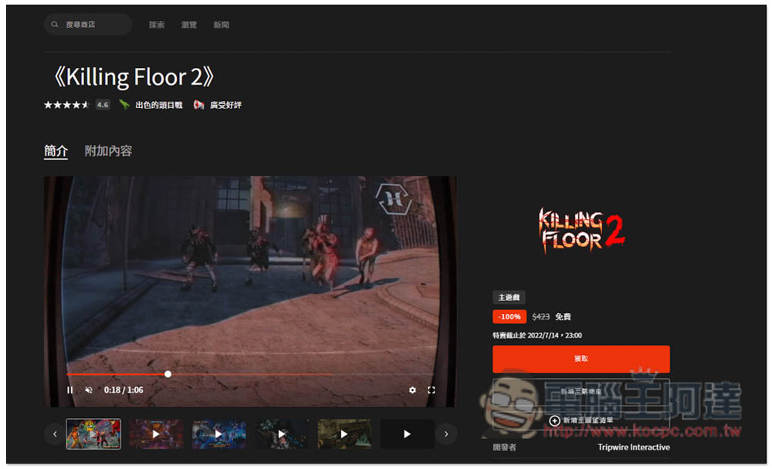Click the 0:18 / 1:06 time display
Image resolution: width=772 pixels, height=469 pixels.
point(124,390)
